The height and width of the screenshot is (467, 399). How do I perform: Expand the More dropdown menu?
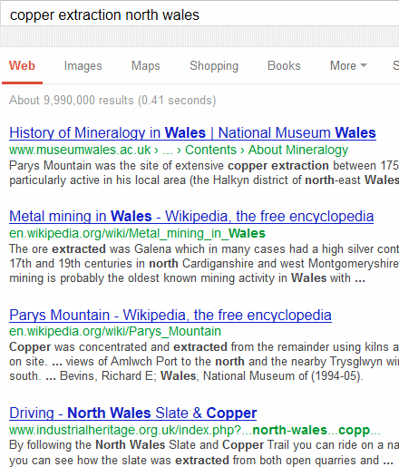tap(348, 65)
